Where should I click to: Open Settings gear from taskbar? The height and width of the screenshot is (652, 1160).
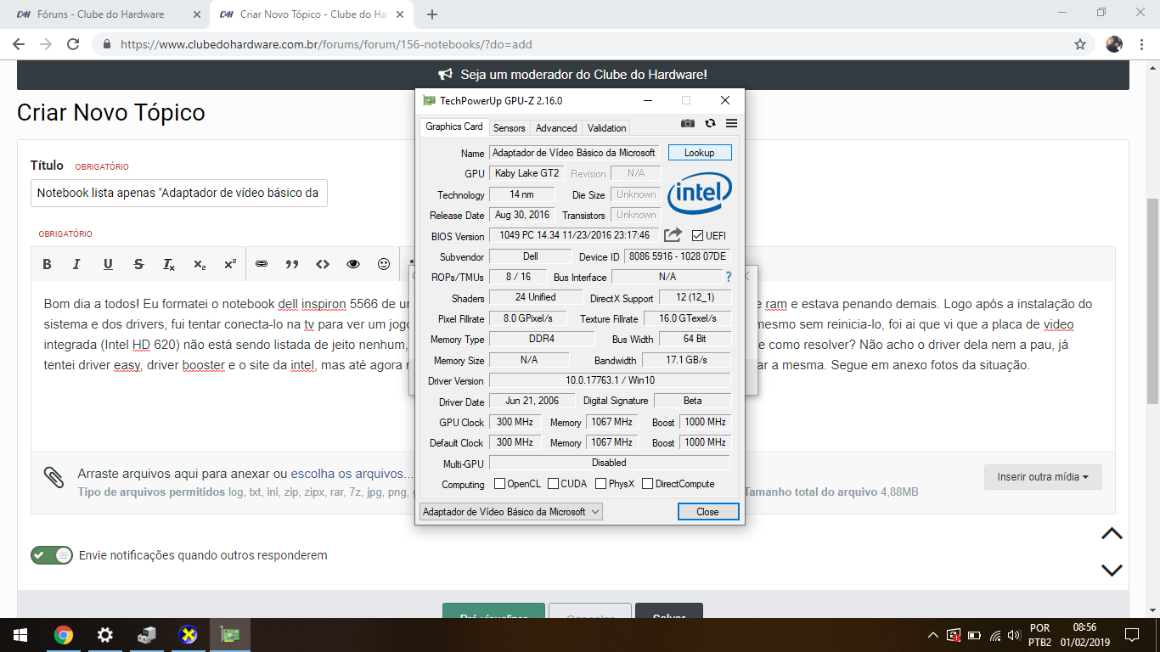click(x=105, y=635)
